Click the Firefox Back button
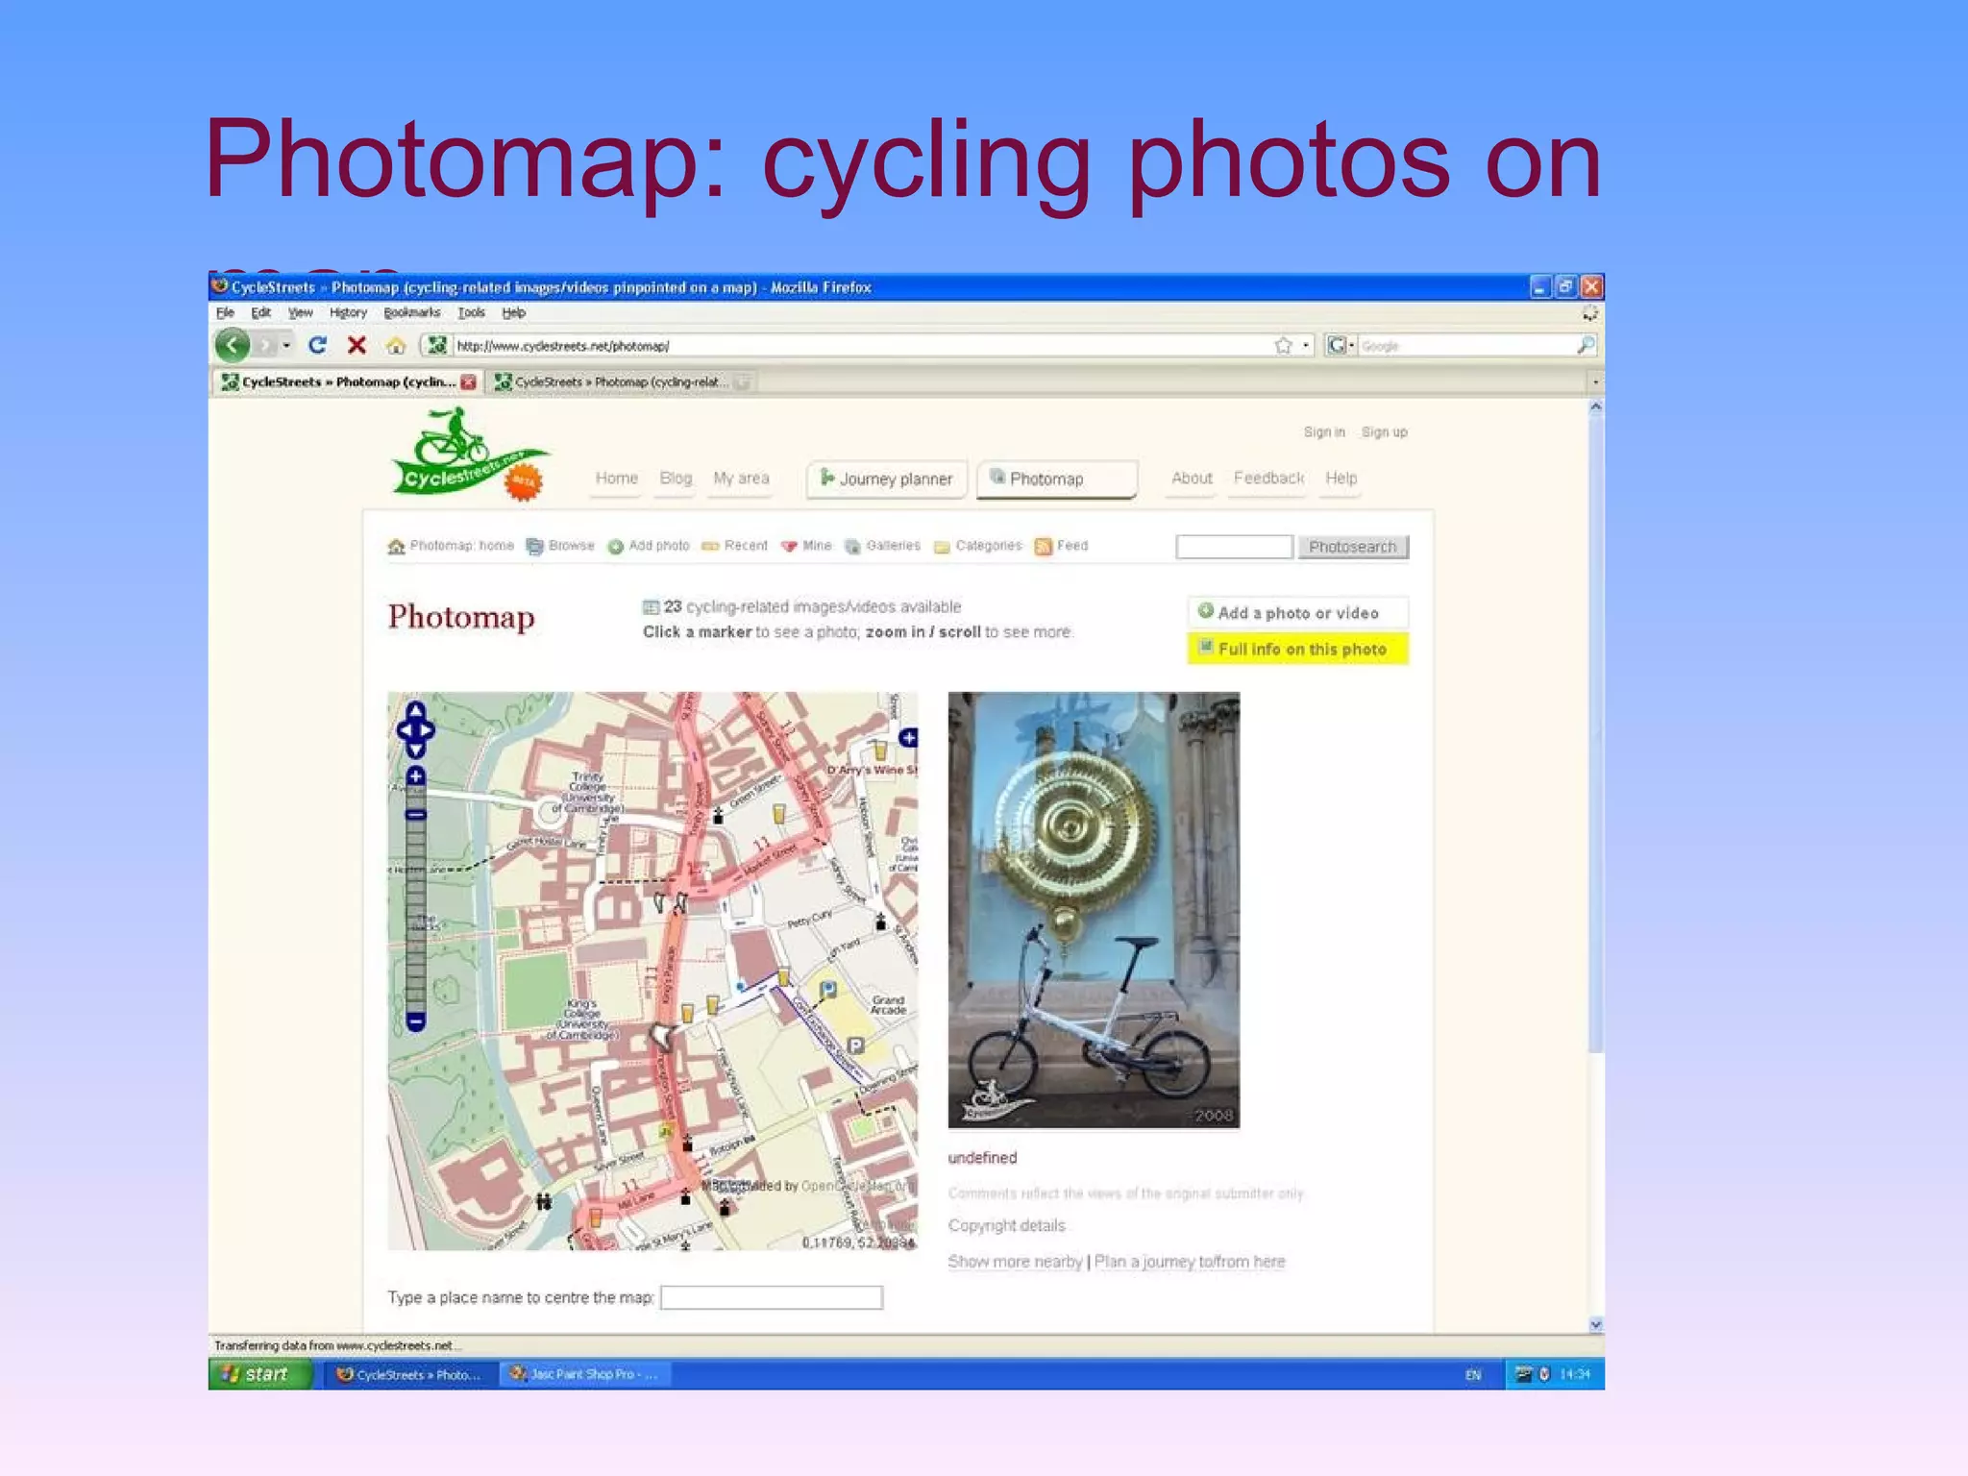The image size is (1968, 1476). click(232, 345)
